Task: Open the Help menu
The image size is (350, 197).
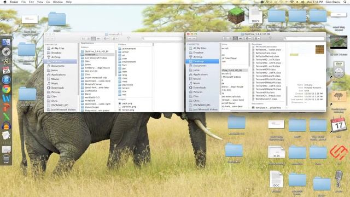Action: point(69,2)
